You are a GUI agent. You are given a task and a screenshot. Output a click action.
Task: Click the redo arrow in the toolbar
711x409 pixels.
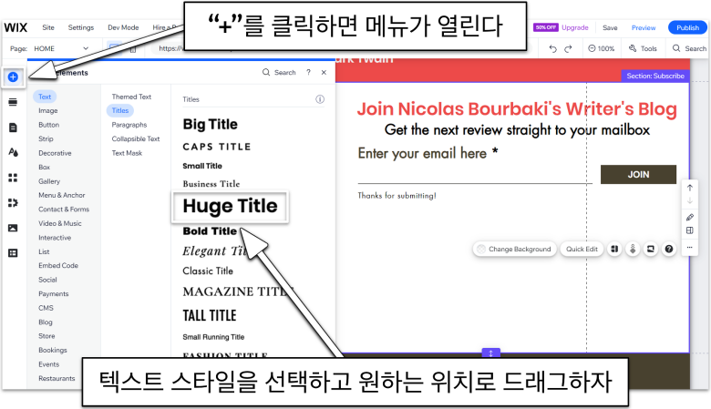point(569,48)
